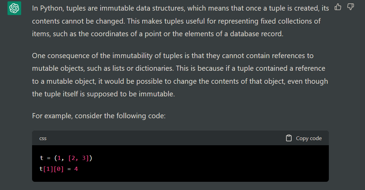
Task: Click the code line "t[1][0] = 4"
Action: point(59,168)
